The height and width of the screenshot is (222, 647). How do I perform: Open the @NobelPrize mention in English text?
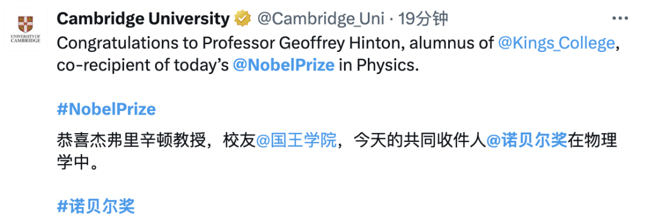click(x=283, y=66)
